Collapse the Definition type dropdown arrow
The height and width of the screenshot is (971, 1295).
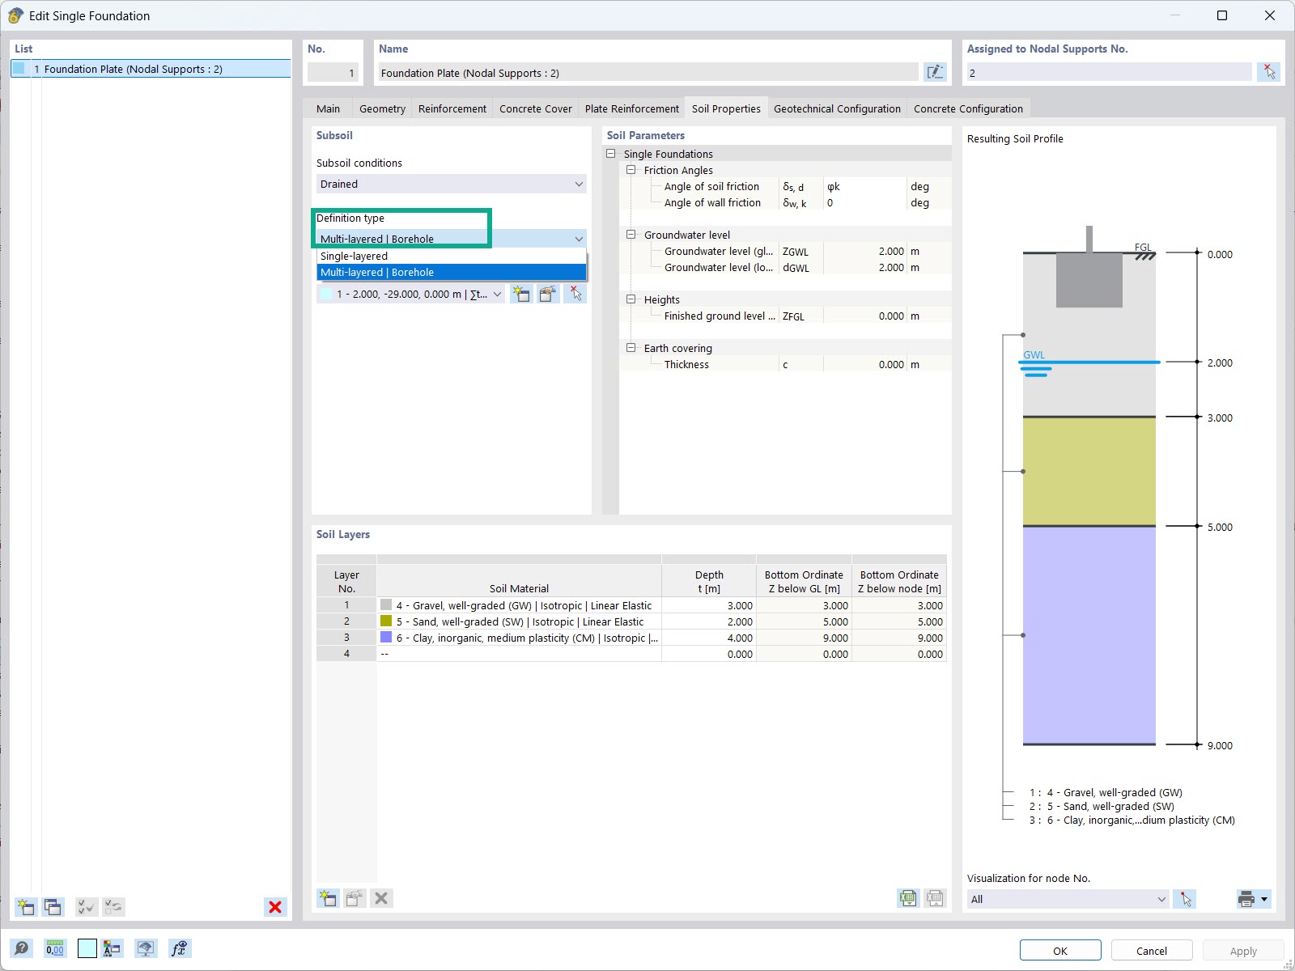[579, 239]
